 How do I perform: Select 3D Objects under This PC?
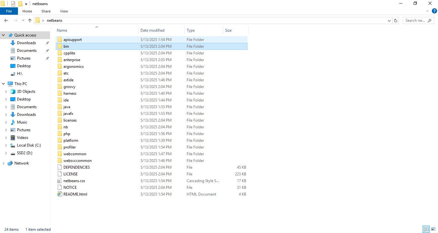[26, 92]
